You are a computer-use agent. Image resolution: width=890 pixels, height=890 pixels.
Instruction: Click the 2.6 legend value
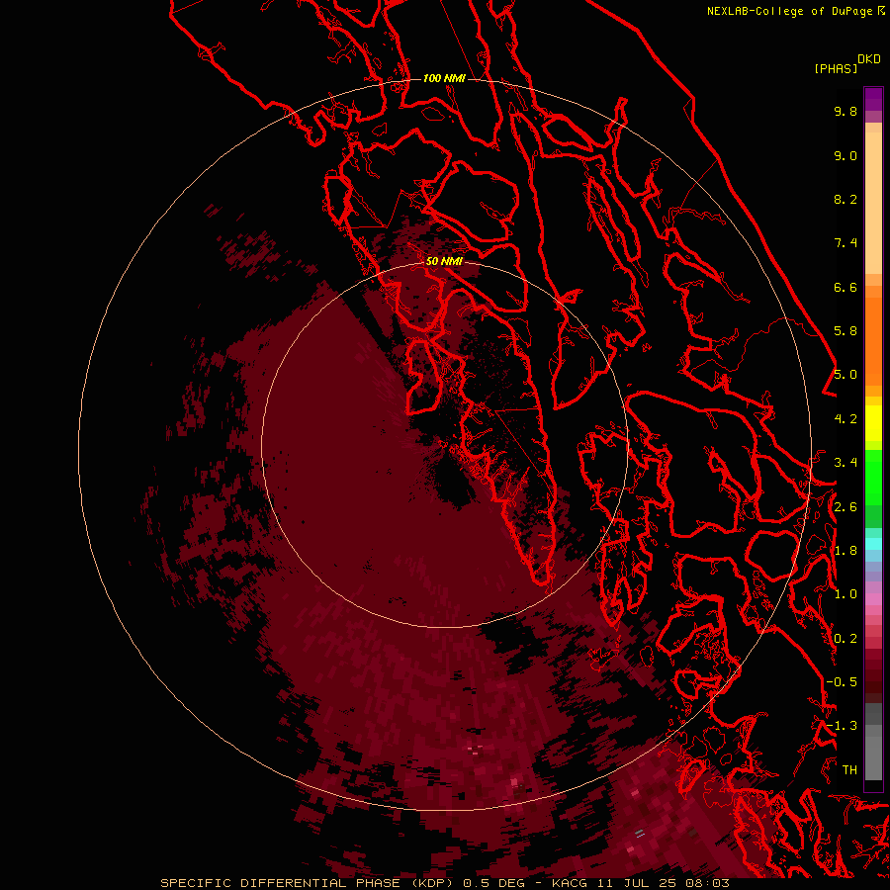pyautogui.click(x=845, y=507)
